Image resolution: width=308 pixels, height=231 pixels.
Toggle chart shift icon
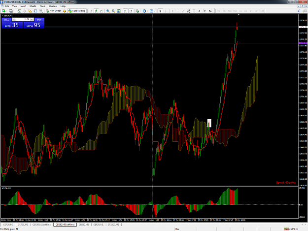(131, 11)
